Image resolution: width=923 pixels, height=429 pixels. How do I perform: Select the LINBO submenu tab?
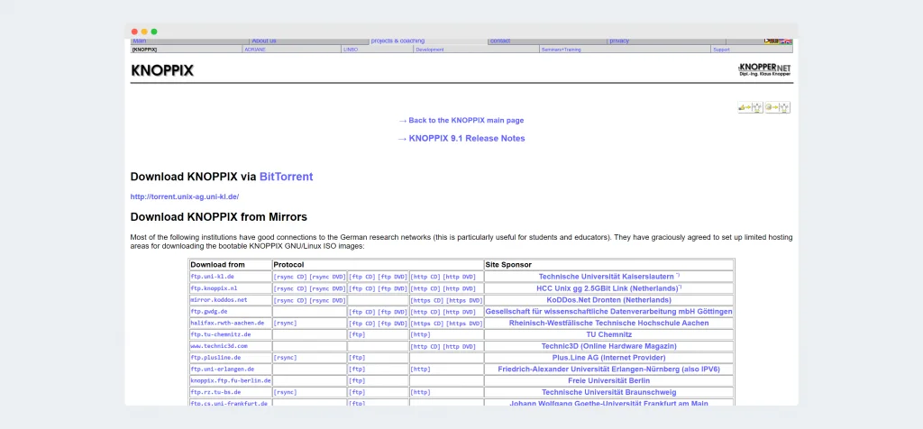point(351,50)
